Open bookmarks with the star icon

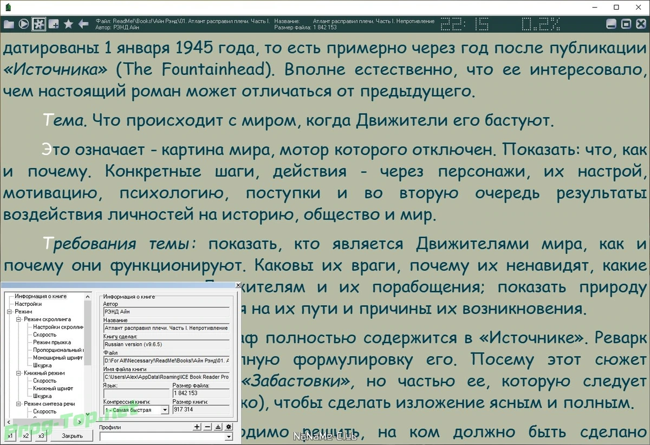[68, 24]
